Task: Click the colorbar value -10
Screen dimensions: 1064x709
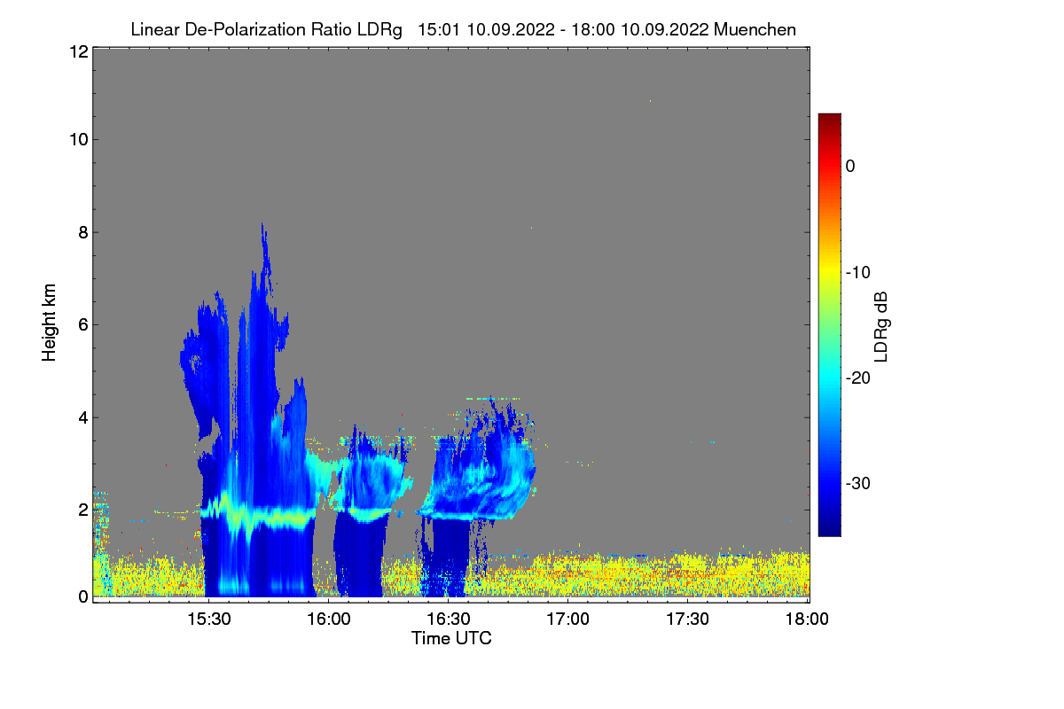Action: 857,272
